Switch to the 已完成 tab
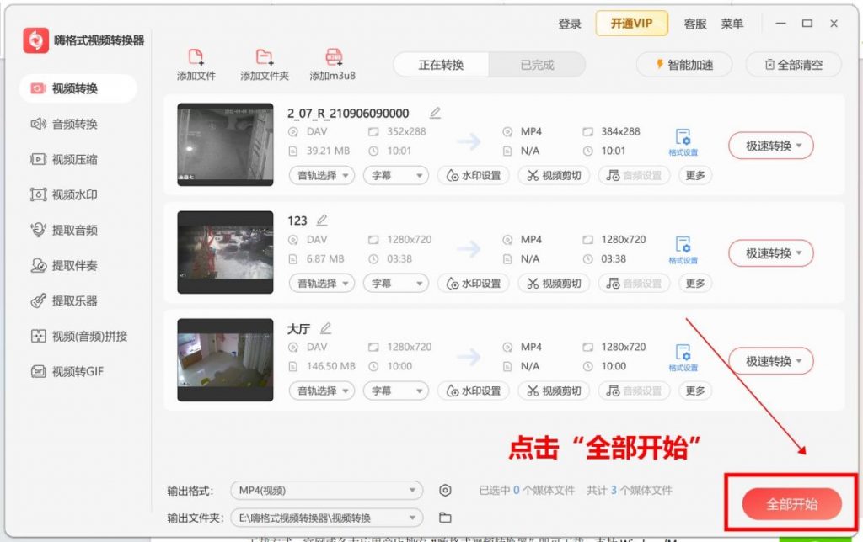Image resolution: width=863 pixels, height=542 pixels. click(539, 64)
